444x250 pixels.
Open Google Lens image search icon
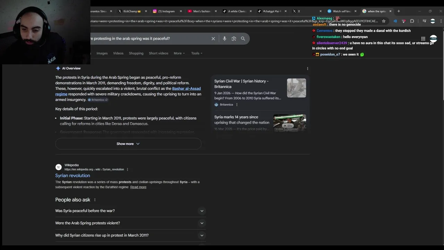[x=234, y=39]
